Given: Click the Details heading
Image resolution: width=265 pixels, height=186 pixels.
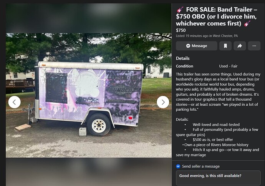Looking at the screenshot, I should pyautogui.click(x=183, y=58).
